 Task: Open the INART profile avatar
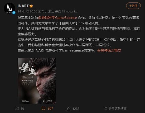9,8
